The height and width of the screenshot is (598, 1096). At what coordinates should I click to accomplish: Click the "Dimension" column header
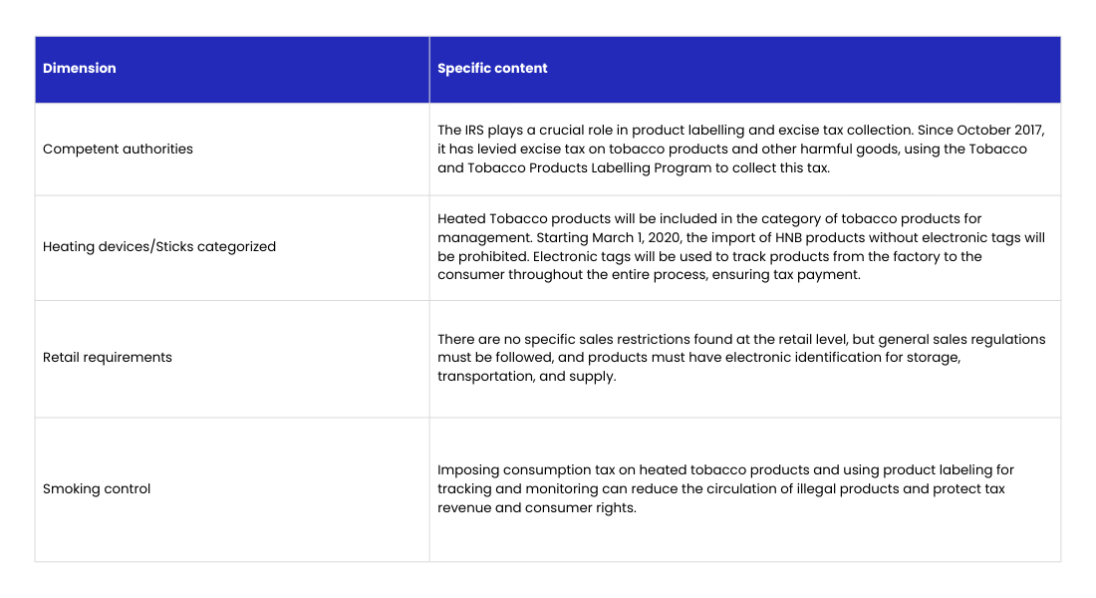pyautogui.click(x=80, y=69)
